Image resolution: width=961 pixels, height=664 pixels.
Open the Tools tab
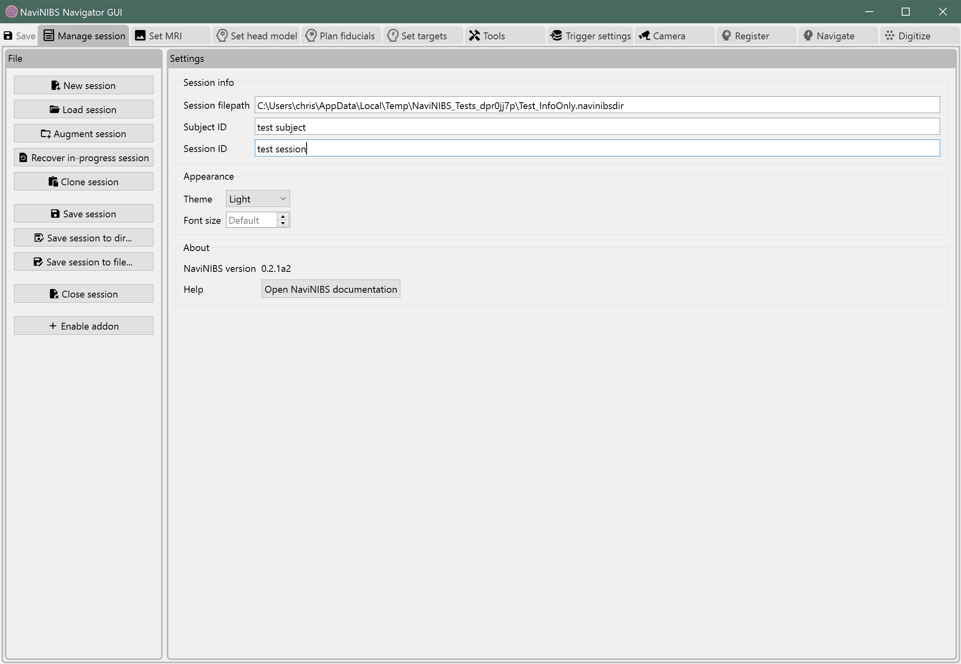[x=505, y=36]
